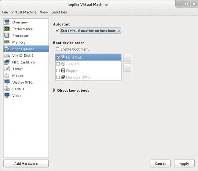Select the Memory module icon
This screenshot has width=198, height=171.
pyautogui.click(x=7, y=42)
